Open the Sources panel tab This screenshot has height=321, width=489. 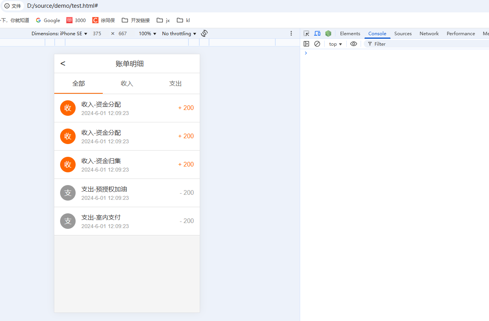point(403,34)
